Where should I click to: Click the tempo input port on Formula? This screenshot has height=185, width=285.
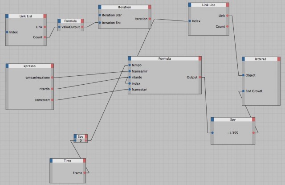(130, 65)
